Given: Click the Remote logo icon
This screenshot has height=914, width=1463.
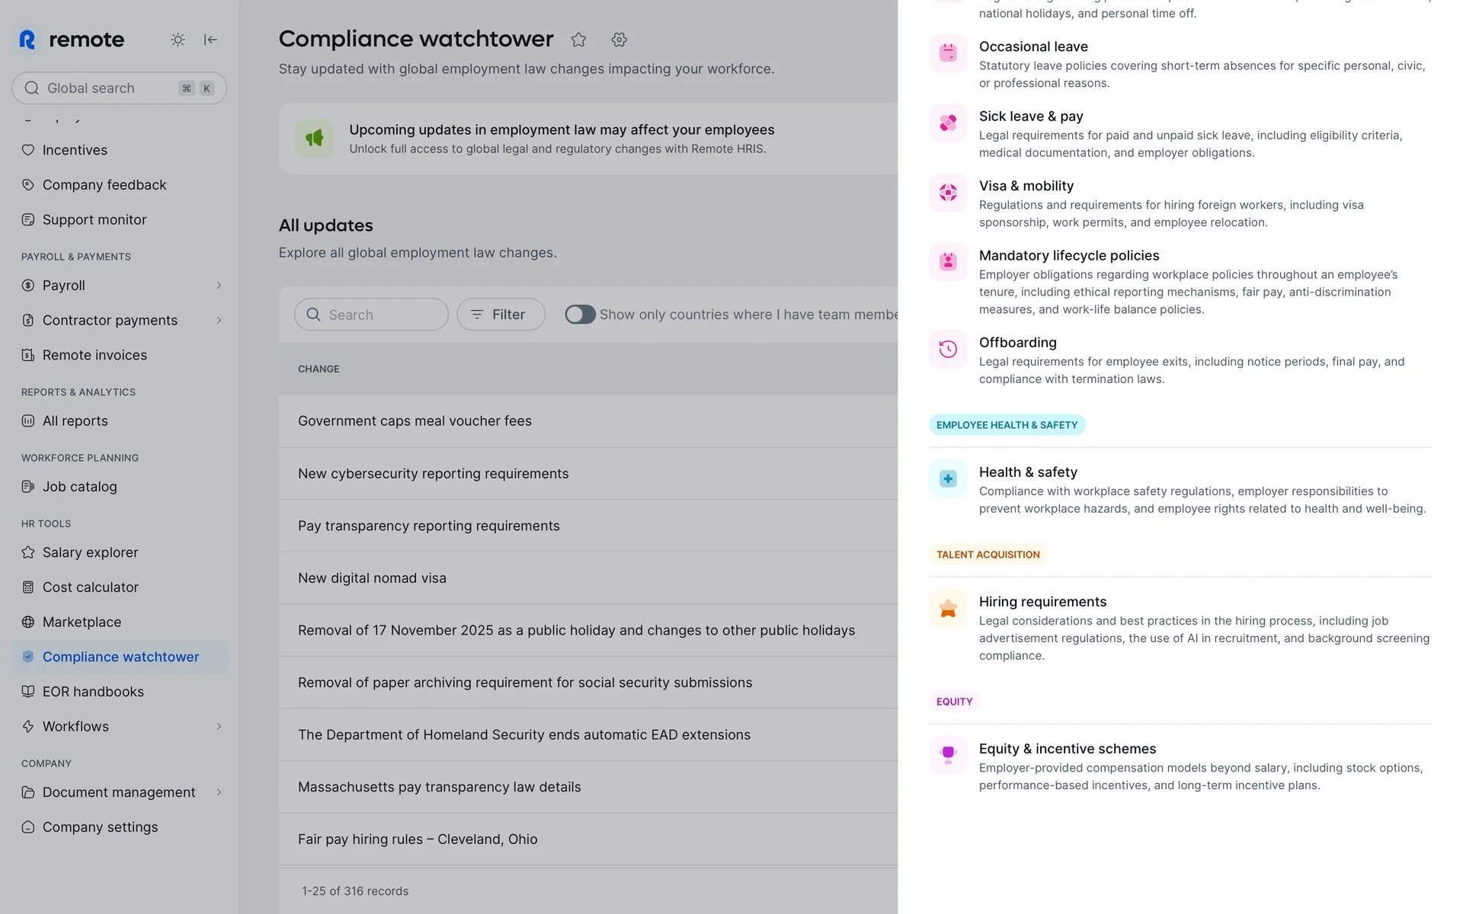Looking at the screenshot, I should tap(27, 40).
